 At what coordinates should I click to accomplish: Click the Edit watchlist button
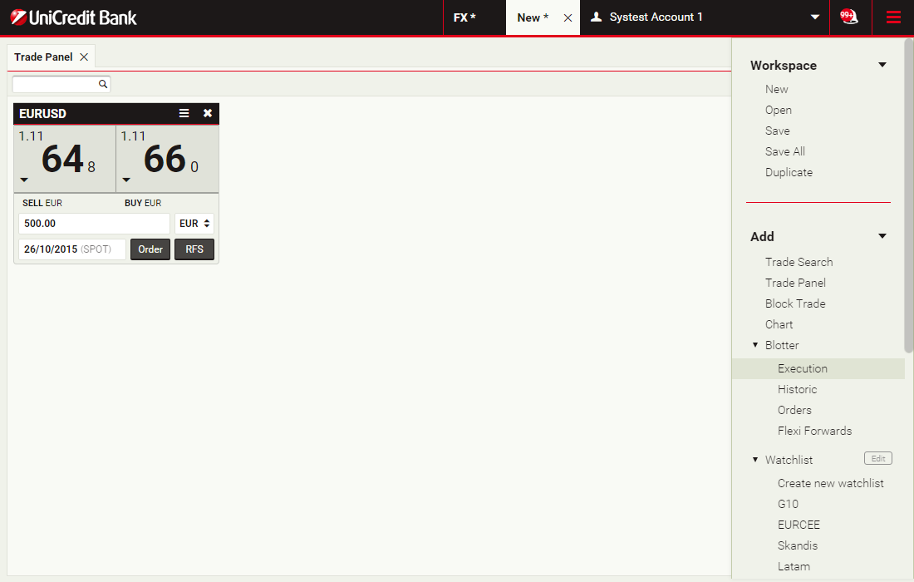pos(877,459)
